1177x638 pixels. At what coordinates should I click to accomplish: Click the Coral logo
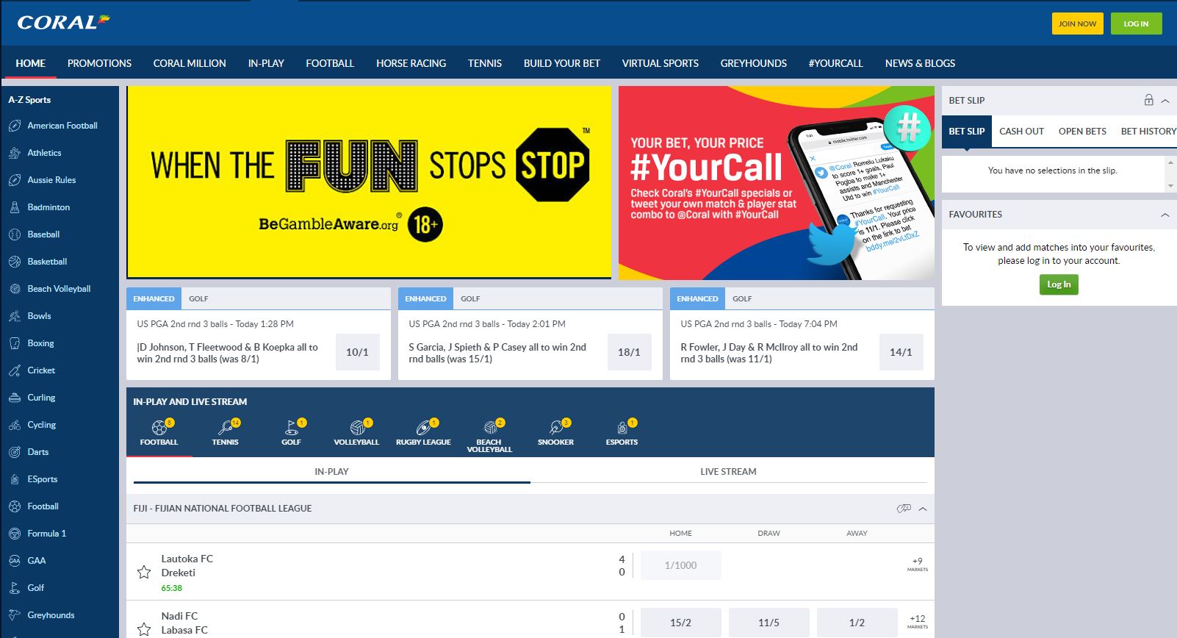tap(63, 23)
